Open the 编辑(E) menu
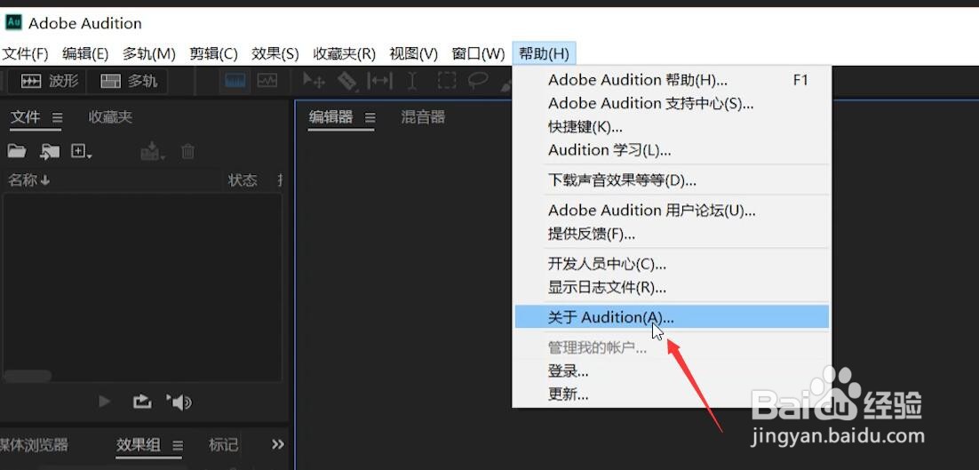 tap(85, 53)
